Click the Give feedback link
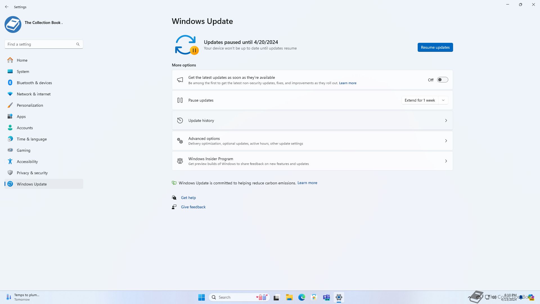The width and height of the screenshot is (540, 304). (193, 207)
